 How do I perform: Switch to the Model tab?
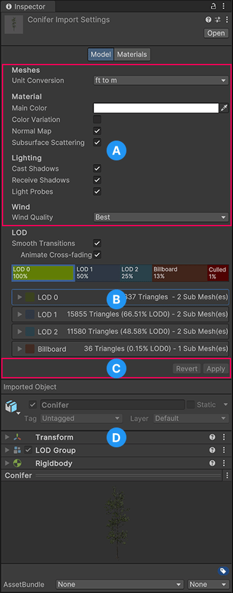[101, 54]
